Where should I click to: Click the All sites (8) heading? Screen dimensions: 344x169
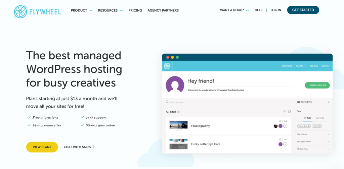[x=173, y=112]
